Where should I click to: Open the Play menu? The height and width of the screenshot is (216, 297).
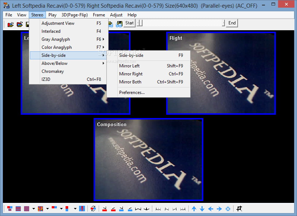[52, 15]
